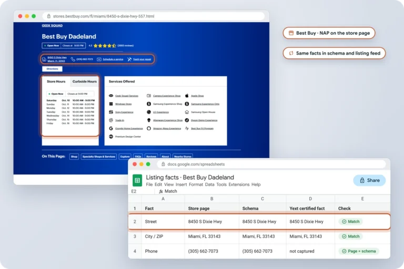Open the Trade-In link
This screenshot has width=404, height=269.
pyautogui.click(x=119, y=120)
